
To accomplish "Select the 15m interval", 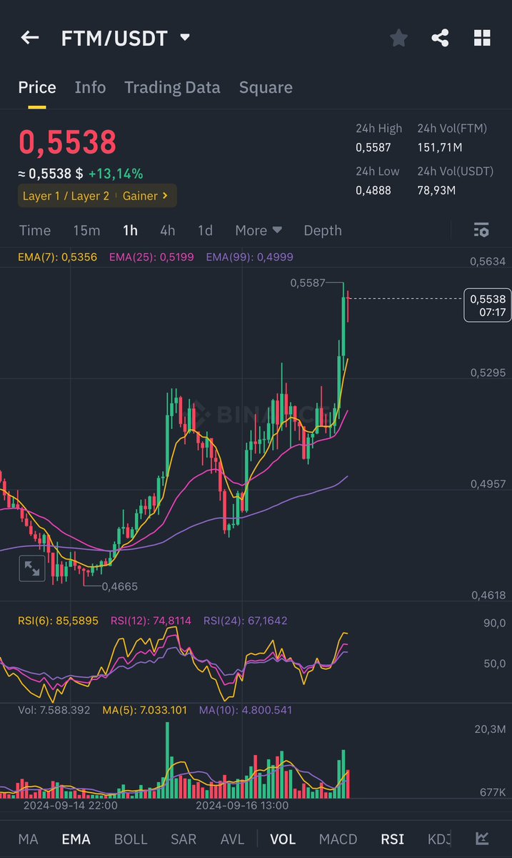I will coord(86,230).
